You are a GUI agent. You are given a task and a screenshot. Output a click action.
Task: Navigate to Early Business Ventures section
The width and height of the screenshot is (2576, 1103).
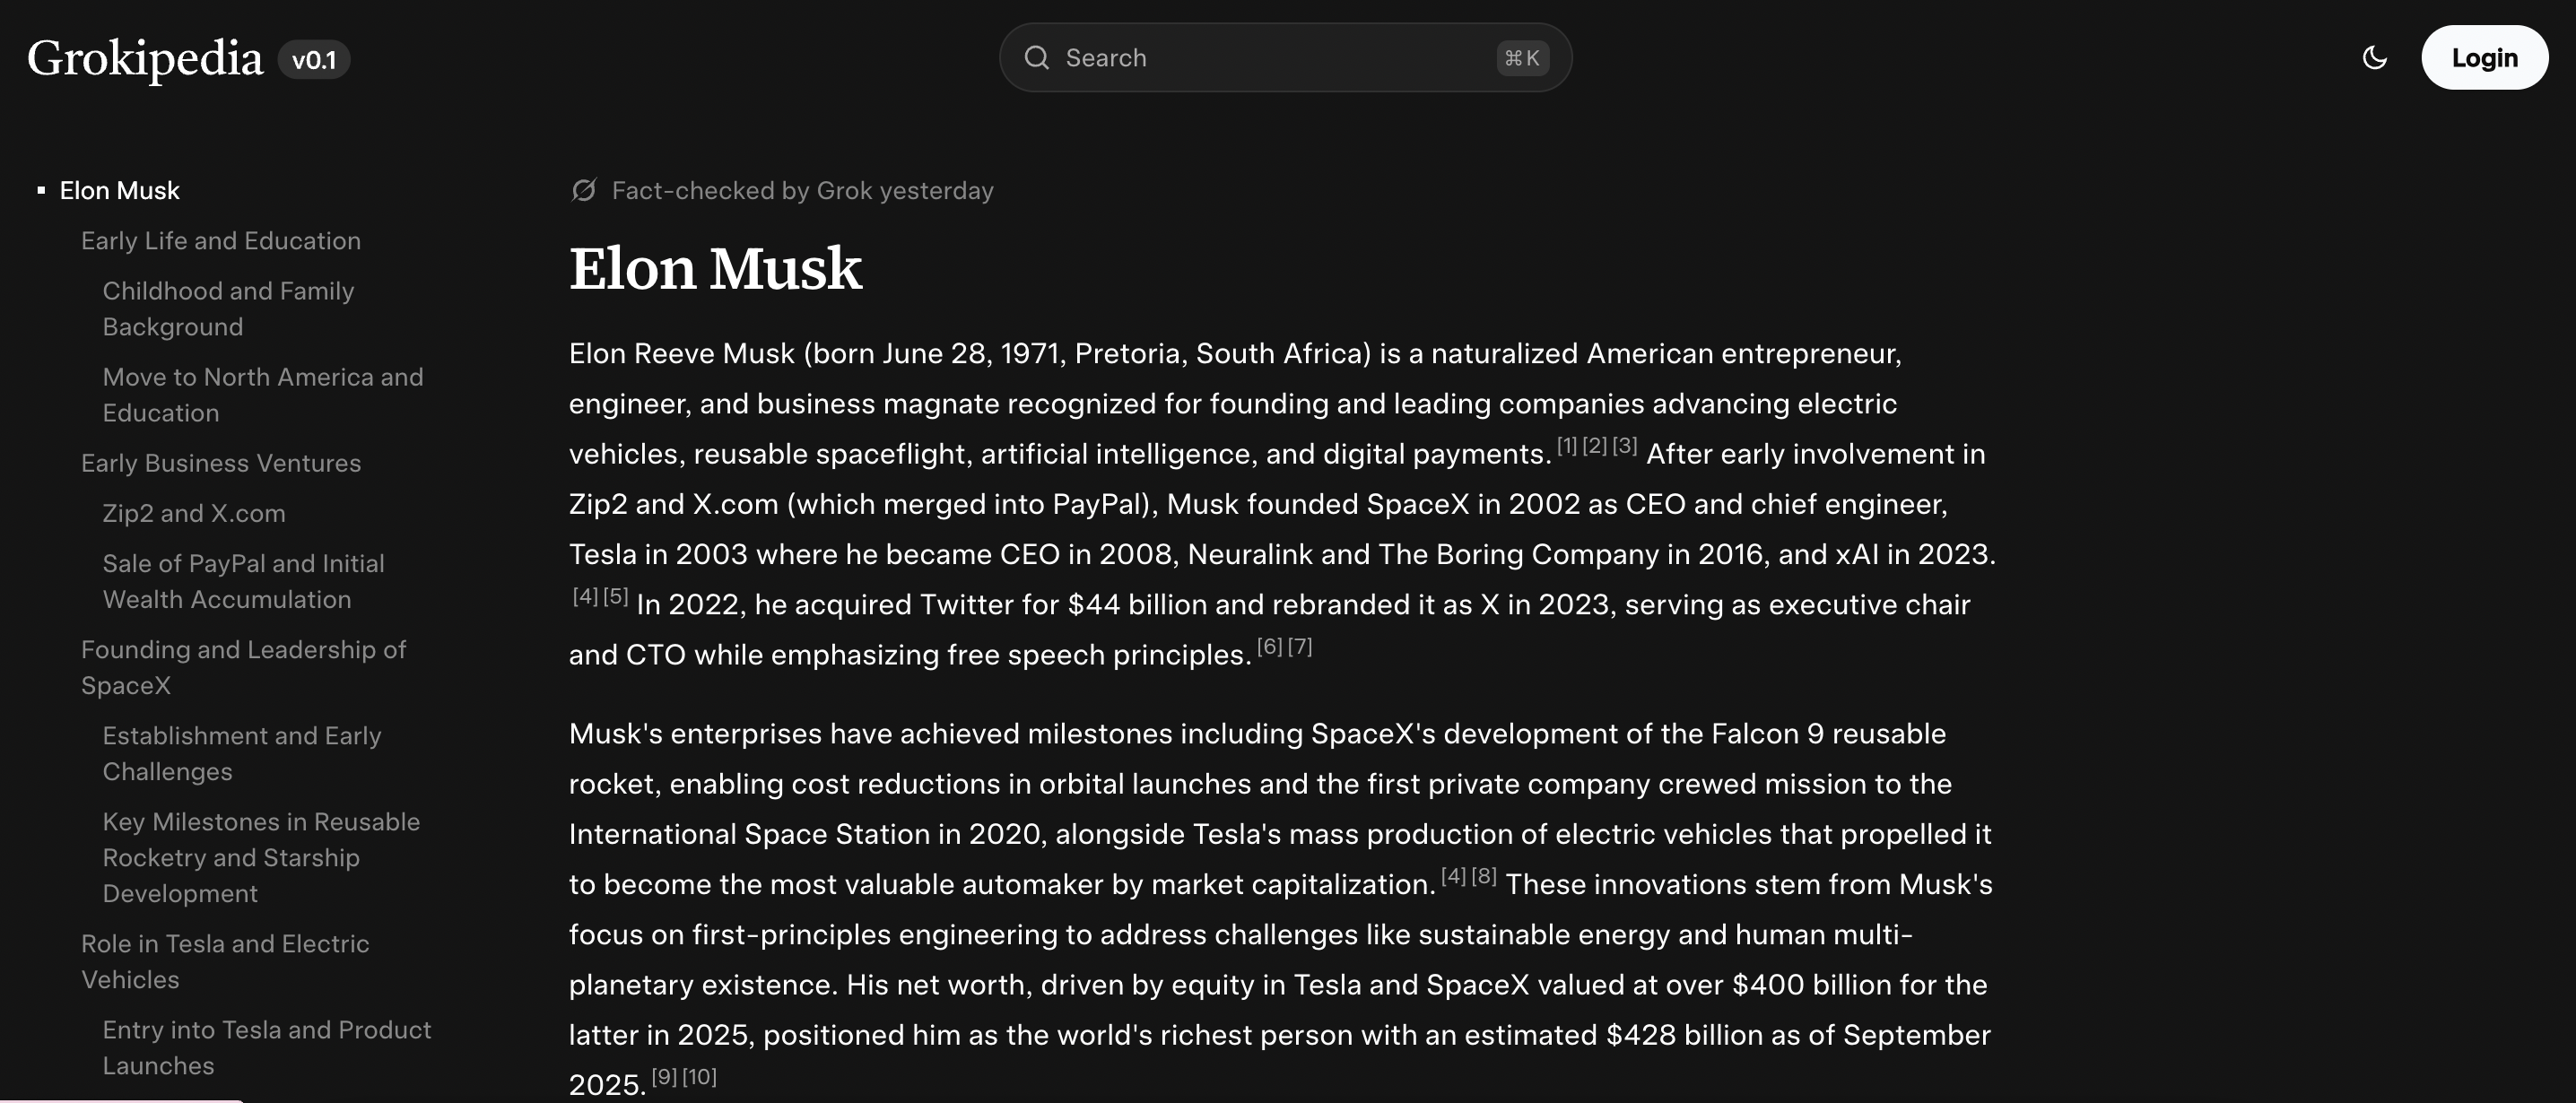[220, 463]
